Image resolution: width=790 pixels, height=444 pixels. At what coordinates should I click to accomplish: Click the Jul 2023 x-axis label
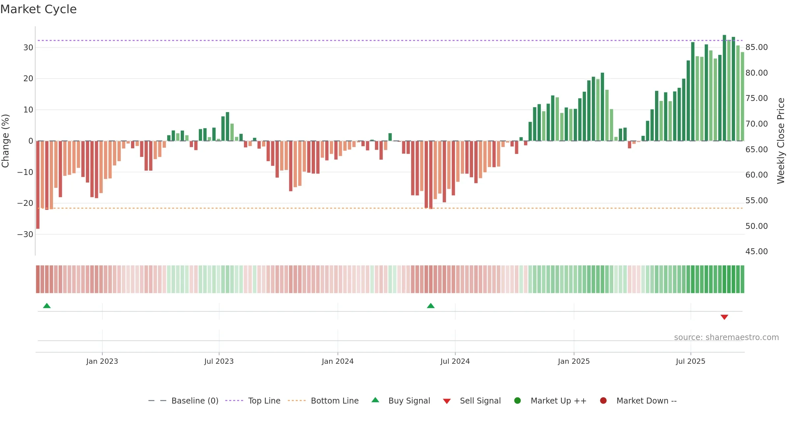219,361
